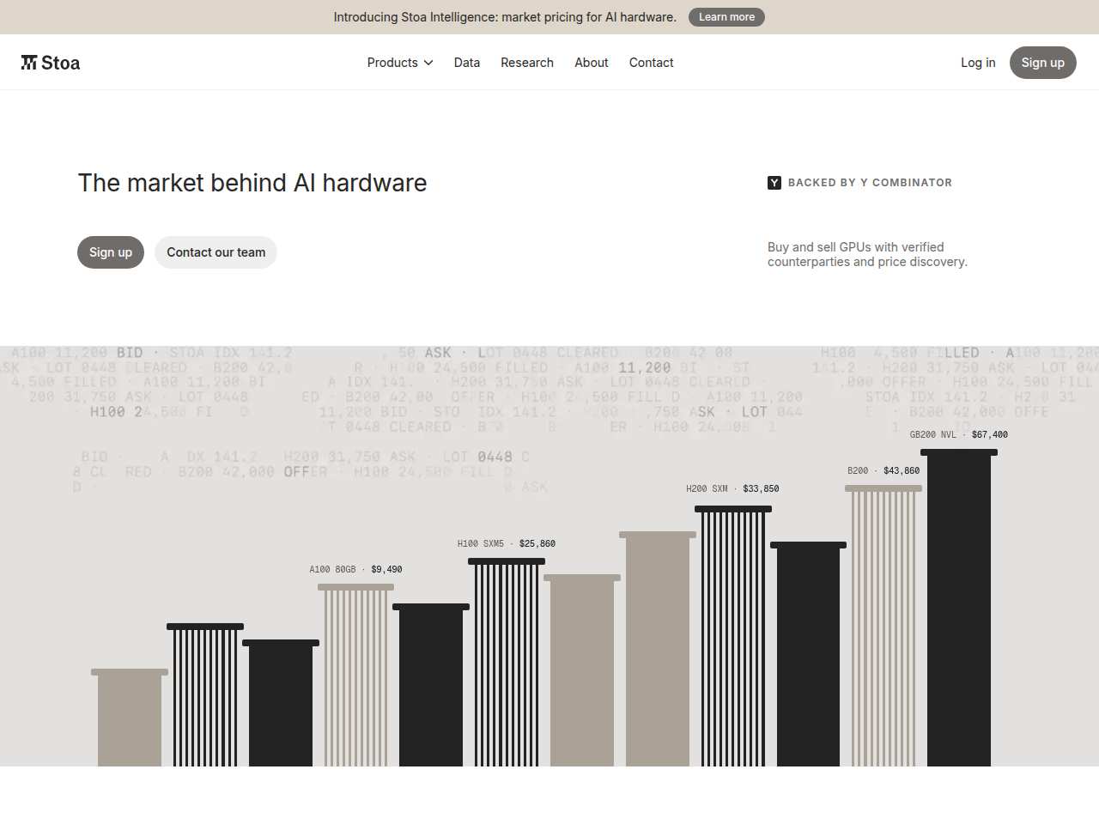Open the About page
1099x824 pixels.
point(592,63)
